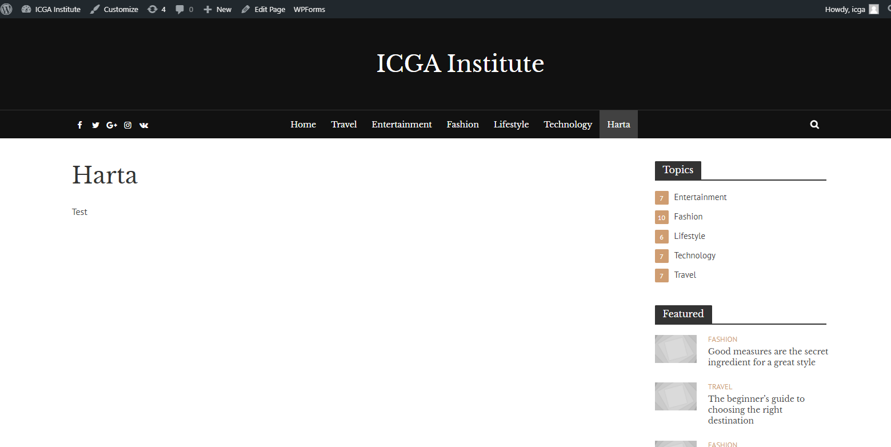Screen dimensions: 891x447
Task: Click the ICGA Institute site title
Action: click(x=460, y=63)
